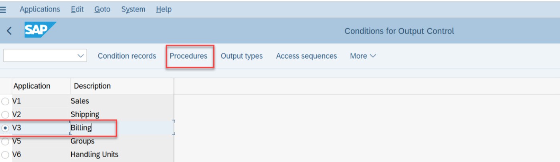
Task: Select the V2 Shipping radio button
Action: [5, 115]
